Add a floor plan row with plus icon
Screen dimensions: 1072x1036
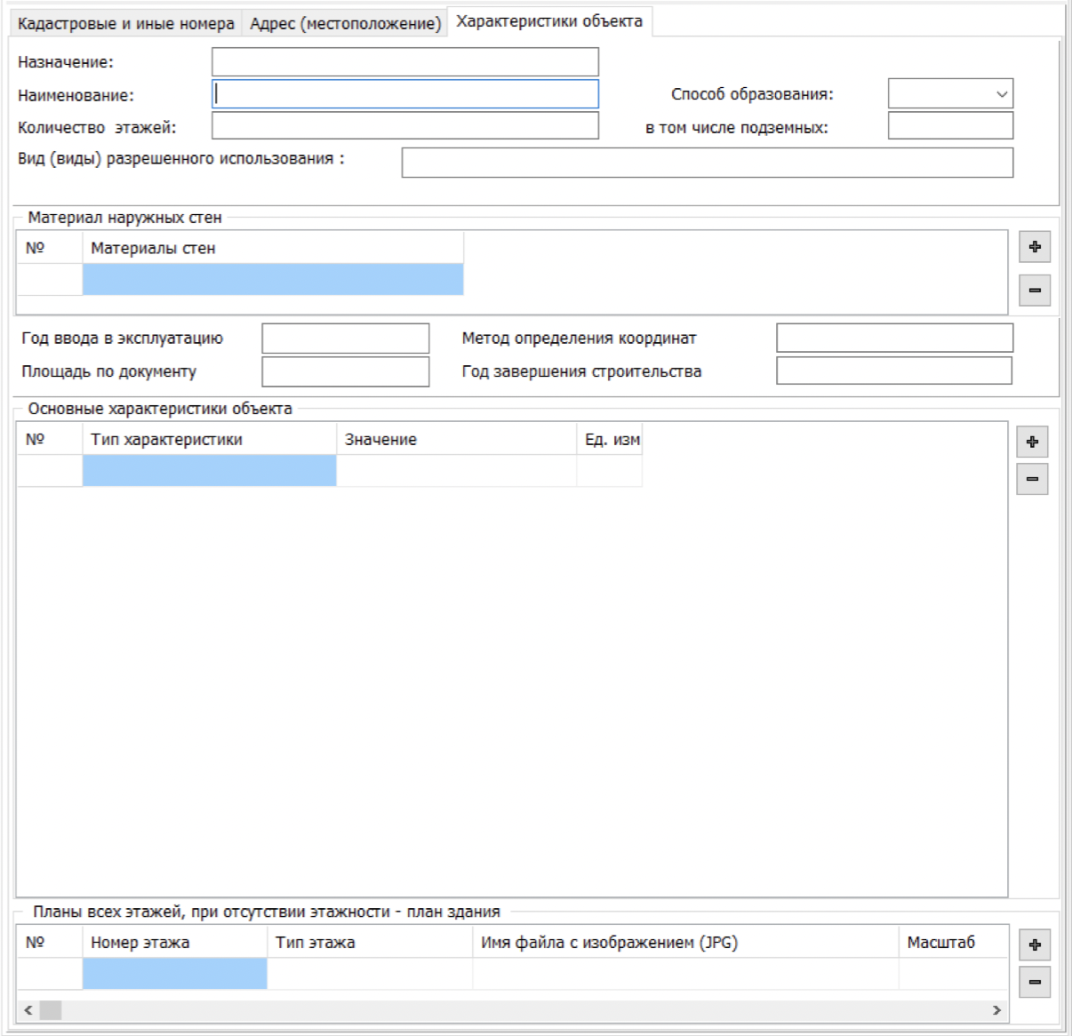[x=1034, y=944]
